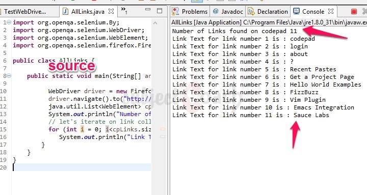Open the Javadoc view tab
367x195 pixels.
pyautogui.click(x=228, y=12)
